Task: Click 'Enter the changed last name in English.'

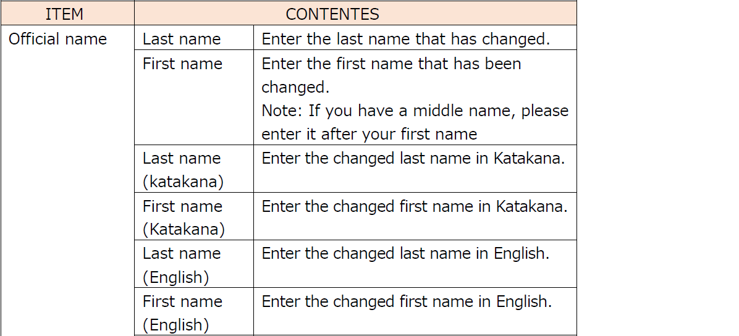Action: 405,253
